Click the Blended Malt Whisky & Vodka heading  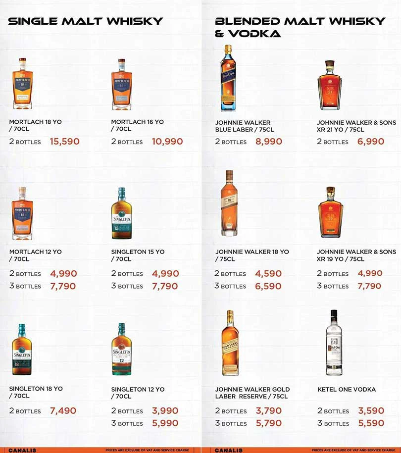(300, 27)
